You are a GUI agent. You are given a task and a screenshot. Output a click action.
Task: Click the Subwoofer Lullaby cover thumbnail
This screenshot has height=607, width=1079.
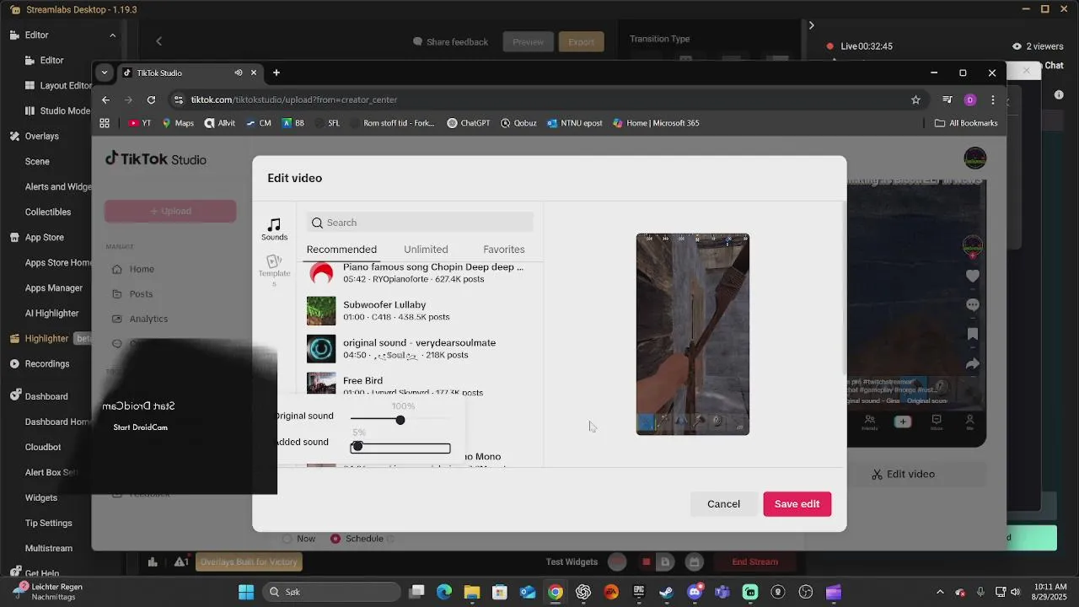[x=321, y=310]
